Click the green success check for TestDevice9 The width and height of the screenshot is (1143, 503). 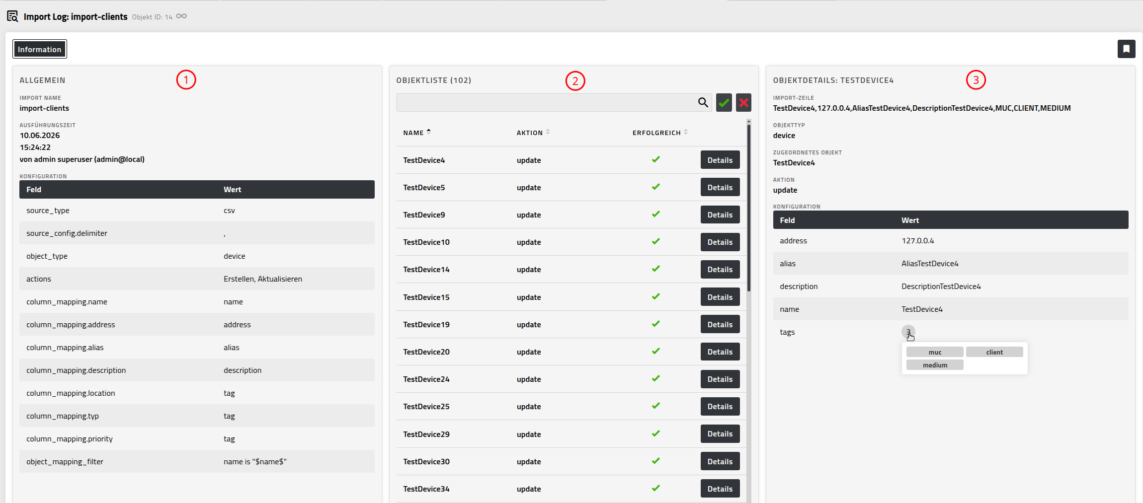point(655,214)
